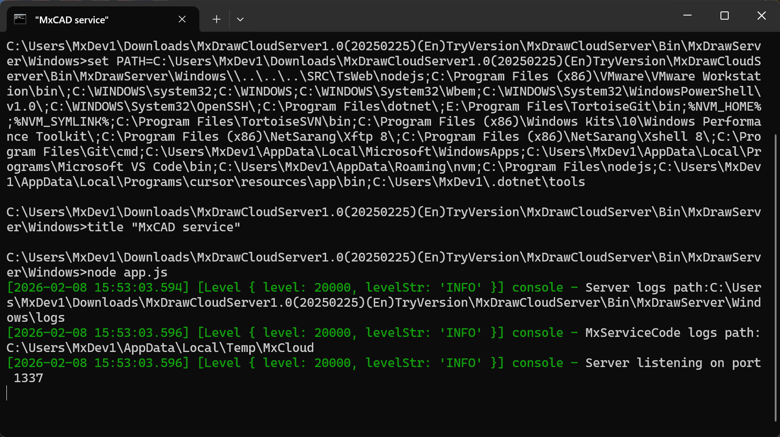This screenshot has width=780, height=437.
Task: Maximize the terminal window
Action: click(x=724, y=16)
